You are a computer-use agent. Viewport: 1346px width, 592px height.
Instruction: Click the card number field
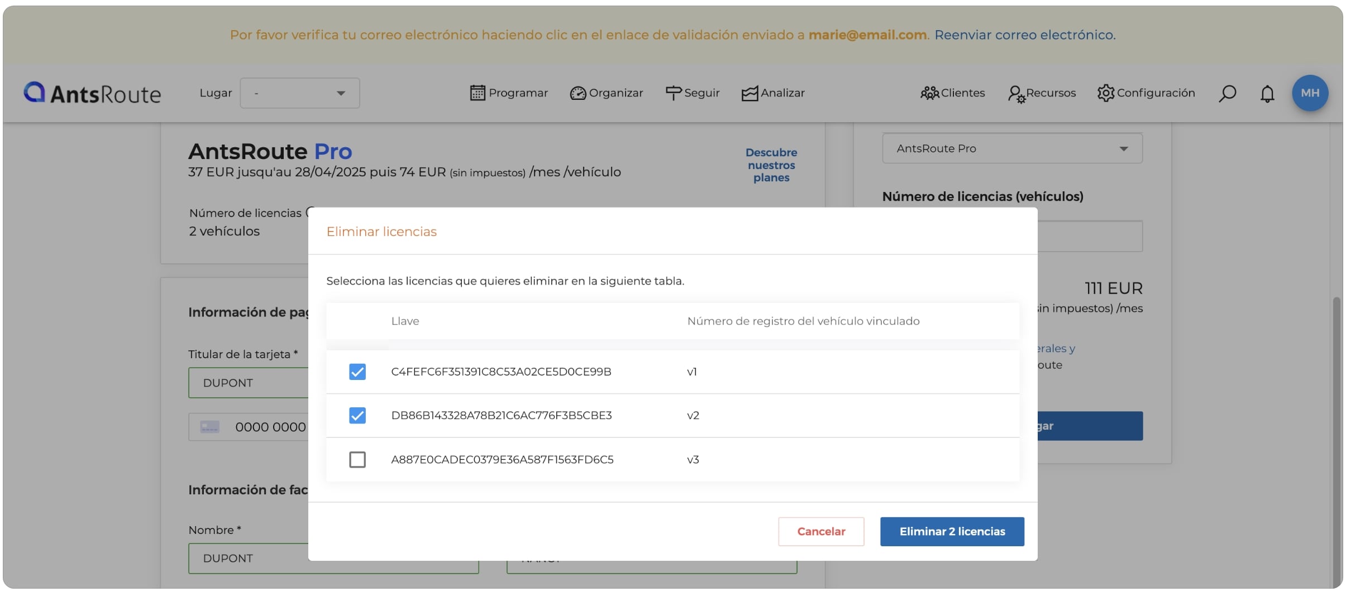(249, 427)
